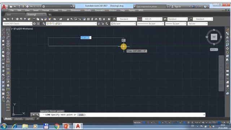
Task: Click Make Object's Layer Current icon
Action: pyautogui.click(x=99, y=23)
